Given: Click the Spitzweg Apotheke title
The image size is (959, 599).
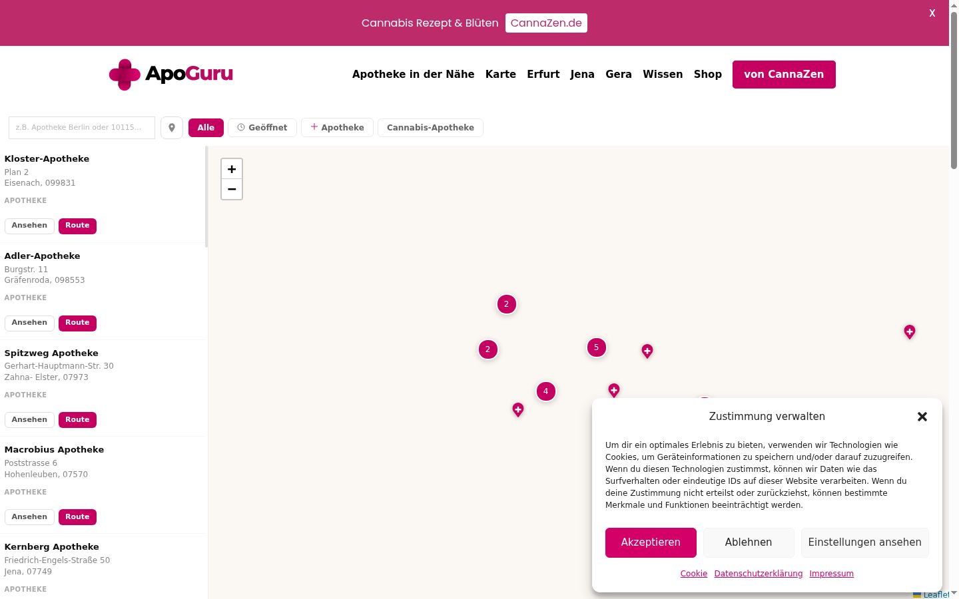Looking at the screenshot, I should [51, 353].
